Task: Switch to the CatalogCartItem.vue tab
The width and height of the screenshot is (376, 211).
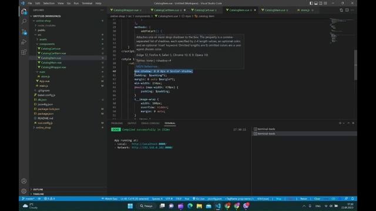Action: tap(166, 10)
